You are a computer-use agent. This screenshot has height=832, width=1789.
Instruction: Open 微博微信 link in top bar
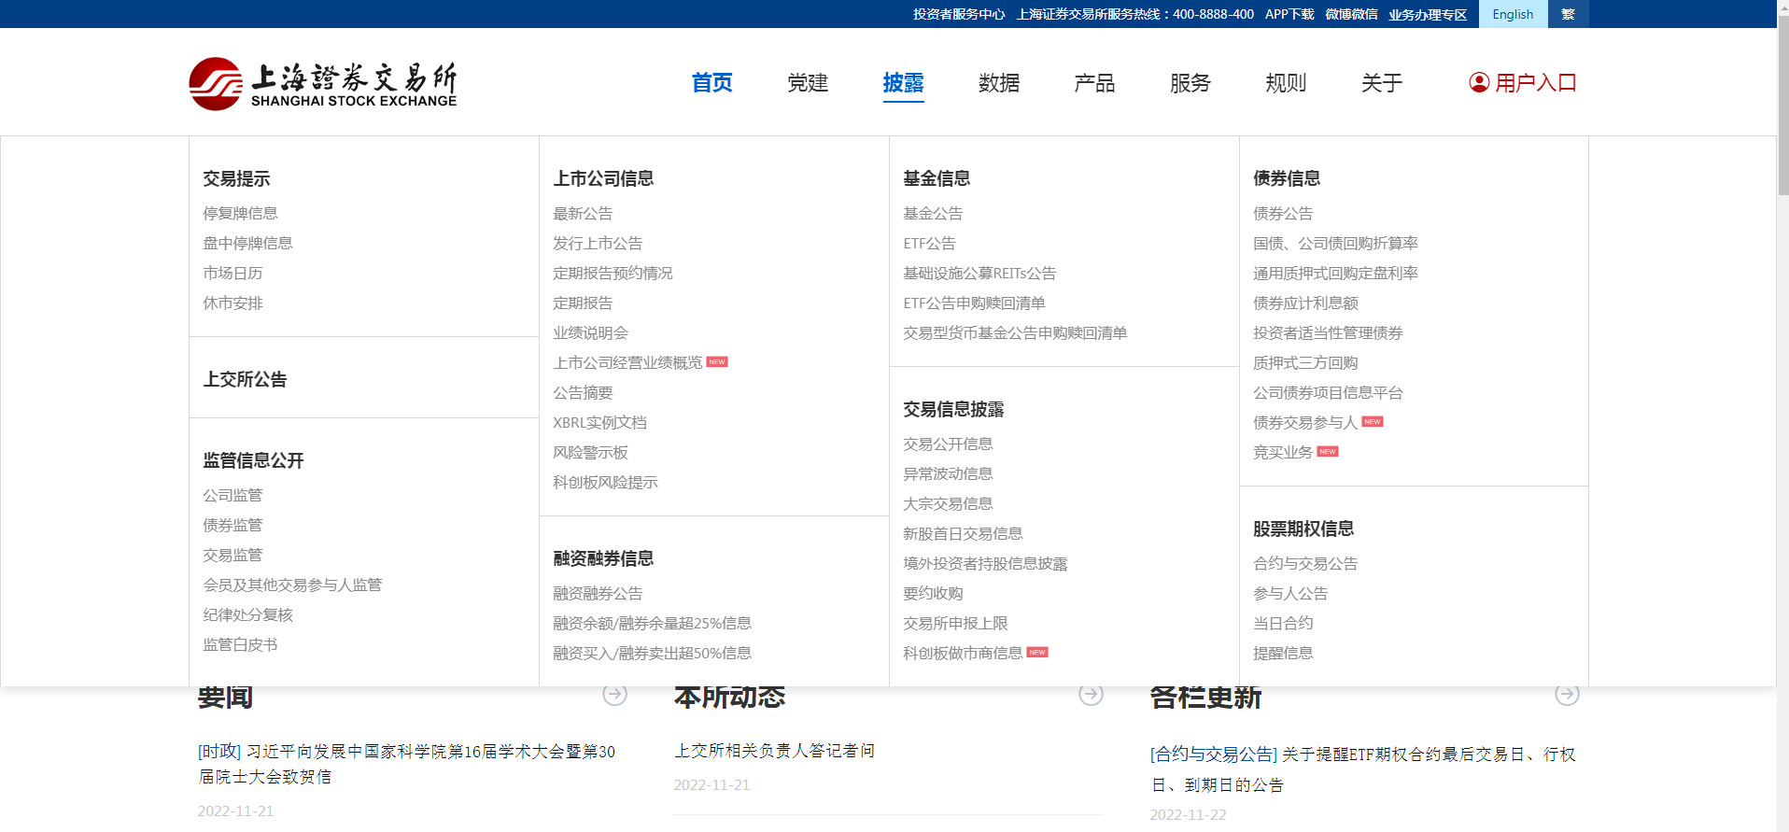pyautogui.click(x=1351, y=14)
